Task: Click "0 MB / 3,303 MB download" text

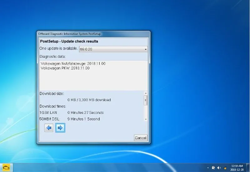Action: 89,100
